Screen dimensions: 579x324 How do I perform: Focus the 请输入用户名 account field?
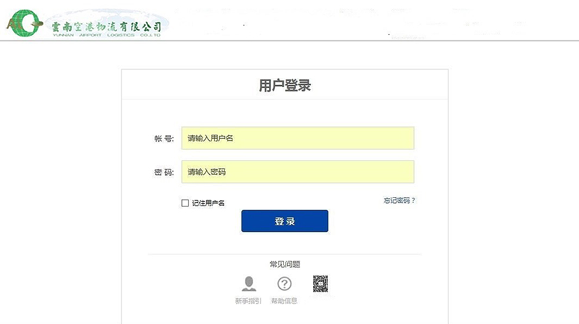point(298,138)
